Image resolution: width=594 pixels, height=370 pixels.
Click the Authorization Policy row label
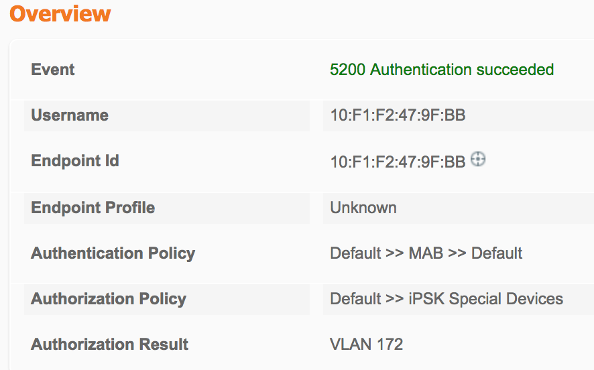109,299
